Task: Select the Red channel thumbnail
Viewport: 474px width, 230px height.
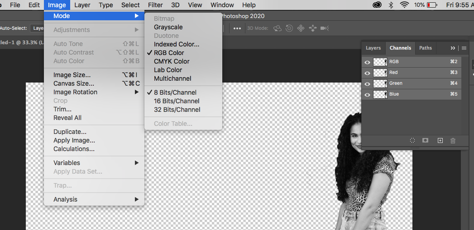Action: tap(380, 73)
